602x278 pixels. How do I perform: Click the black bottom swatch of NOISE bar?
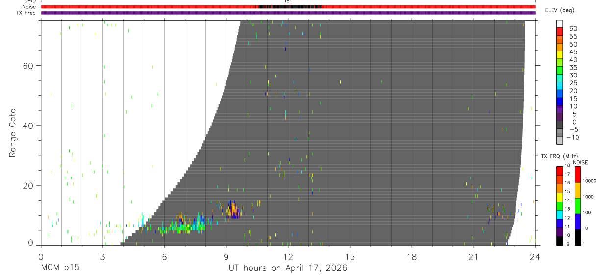(577, 237)
